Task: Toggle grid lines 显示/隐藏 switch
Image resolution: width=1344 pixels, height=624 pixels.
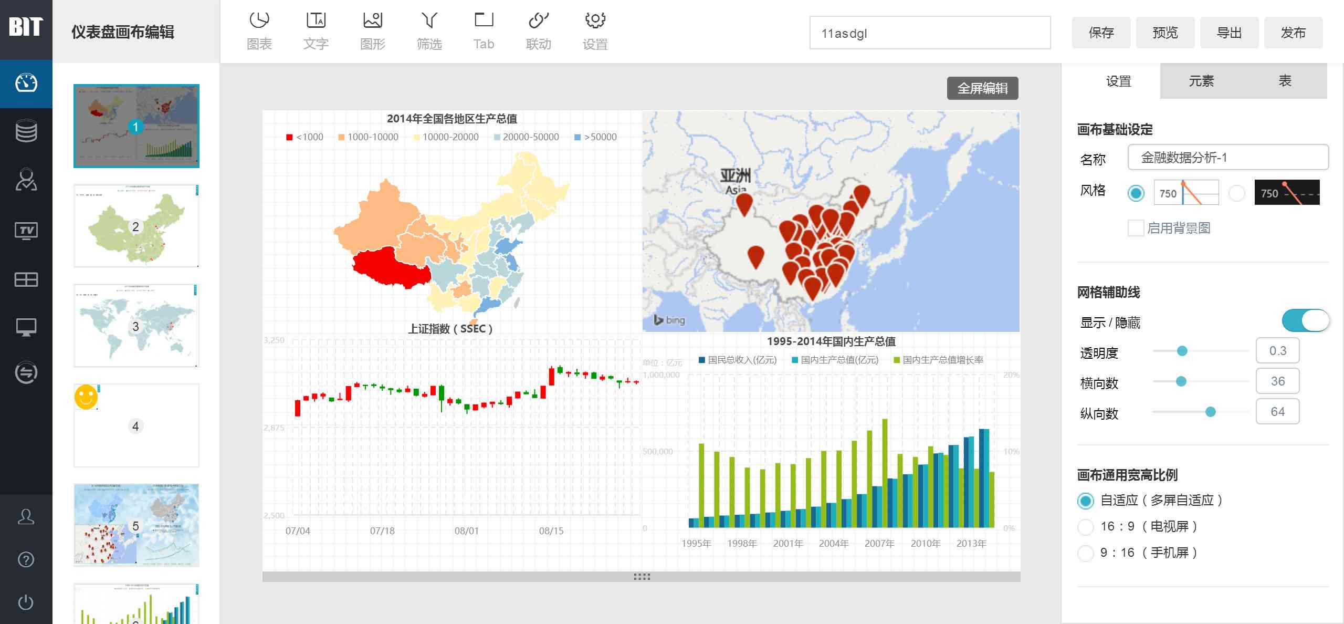Action: pos(1305,321)
